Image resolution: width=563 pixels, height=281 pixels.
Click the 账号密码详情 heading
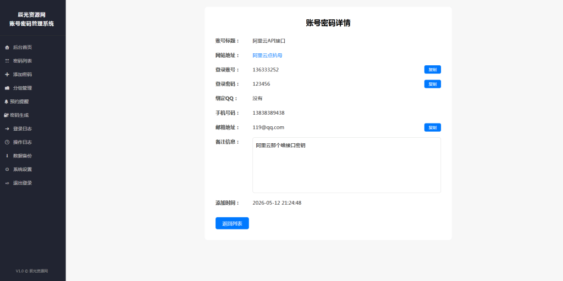(328, 23)
